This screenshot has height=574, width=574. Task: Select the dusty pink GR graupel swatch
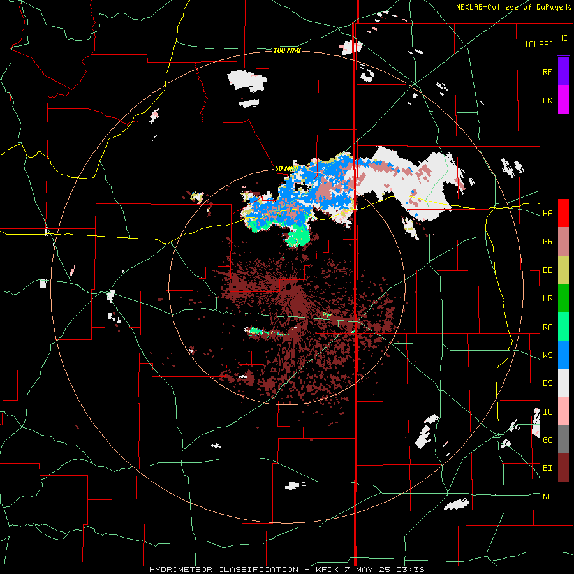coord(563,242)
